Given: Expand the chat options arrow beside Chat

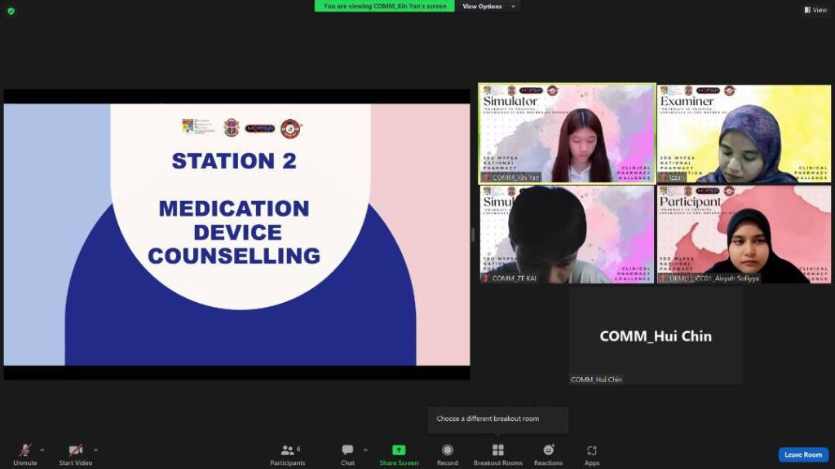Looking at the screenshot, I should pos(365,449).
